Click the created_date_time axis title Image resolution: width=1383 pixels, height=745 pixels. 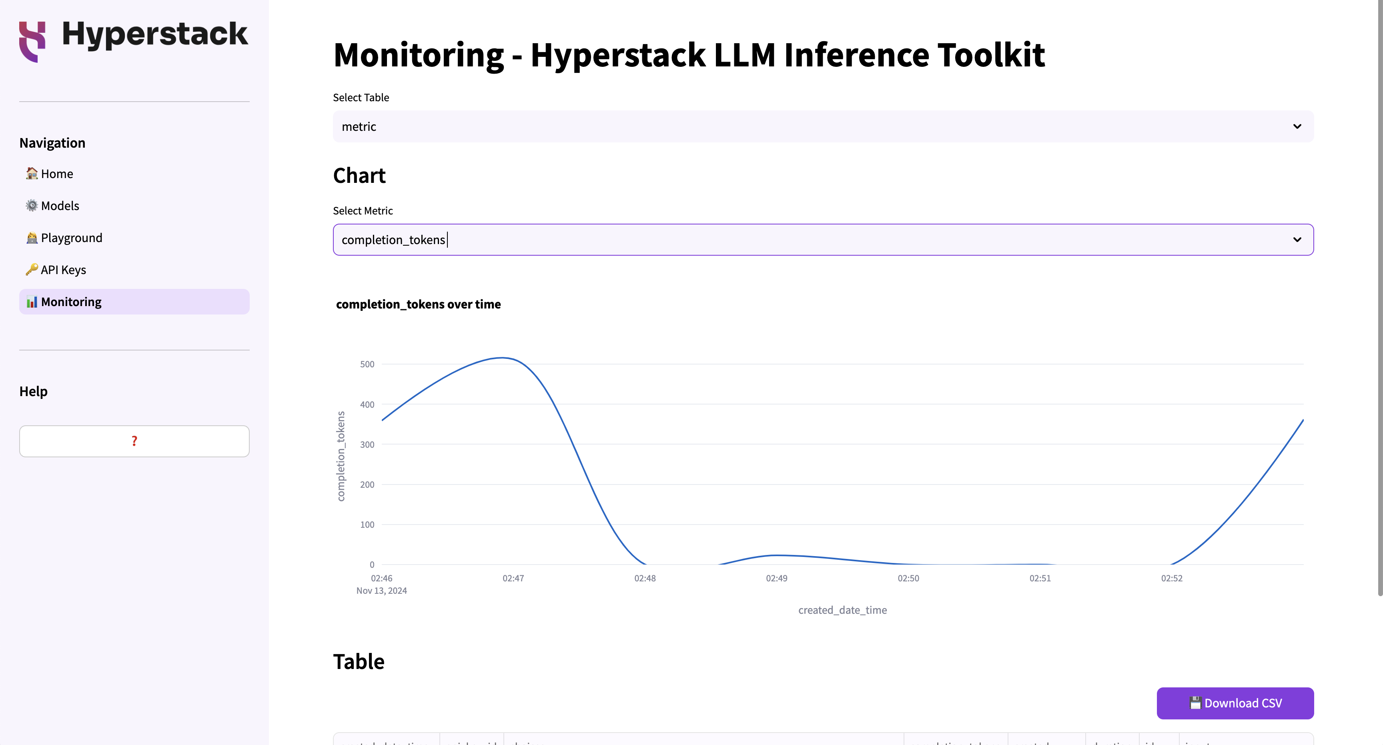pyautogui.click(x=842, y=610)
